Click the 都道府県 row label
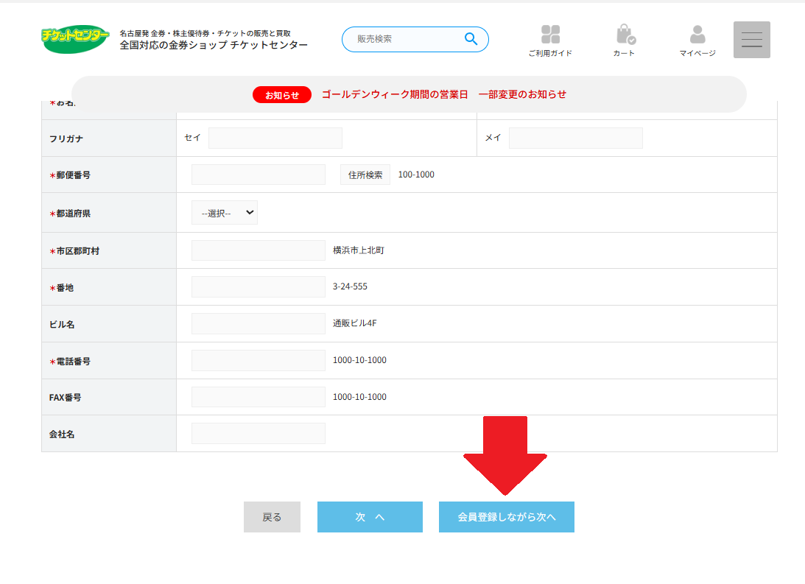805x584 pixels. pos(70,214)
